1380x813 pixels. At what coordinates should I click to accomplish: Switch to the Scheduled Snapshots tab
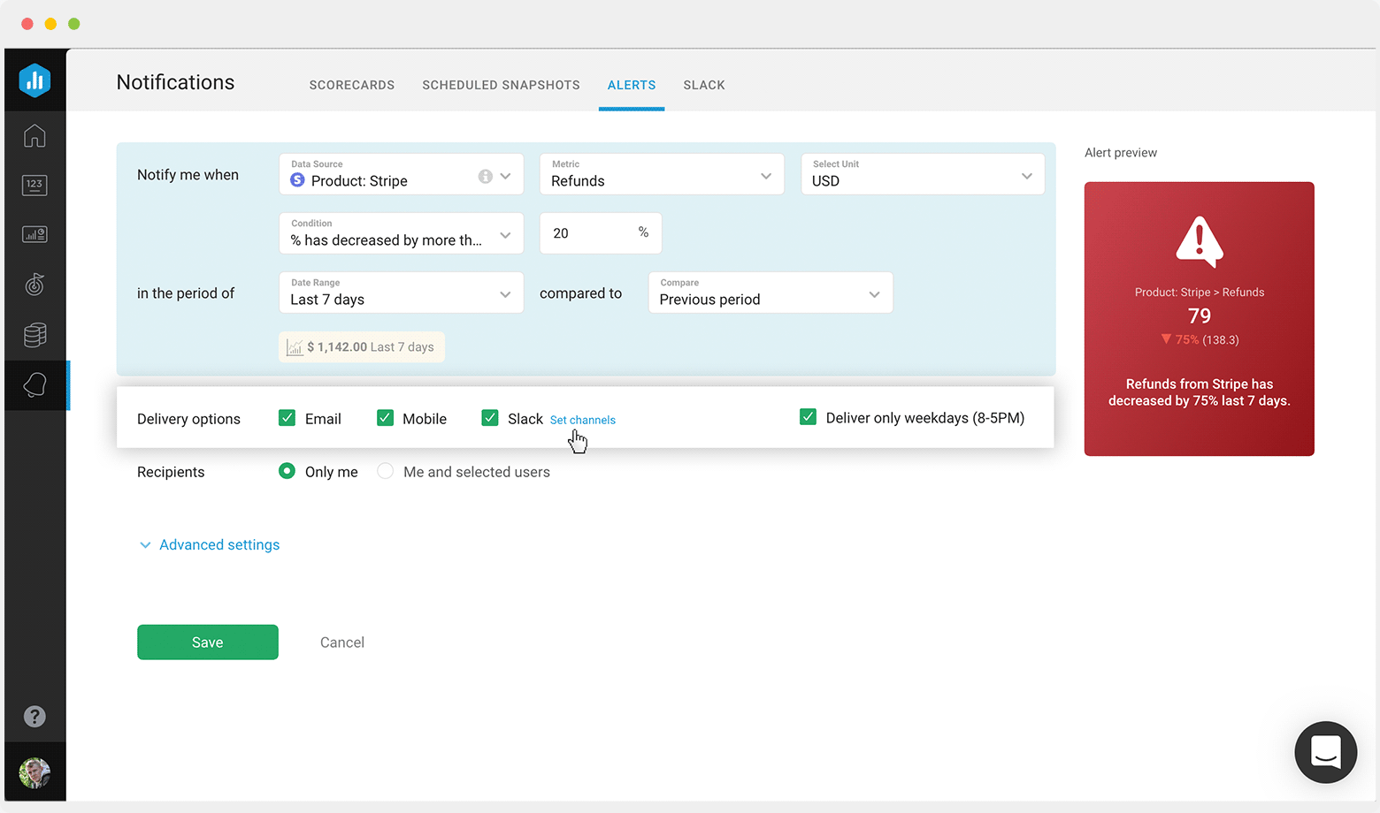pyautogui.click(x=501, y=85)
